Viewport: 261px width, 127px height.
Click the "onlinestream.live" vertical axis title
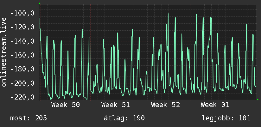point(3,52)
